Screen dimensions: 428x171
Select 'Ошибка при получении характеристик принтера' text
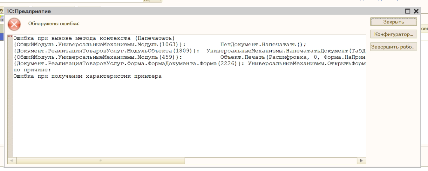[88, 77]
